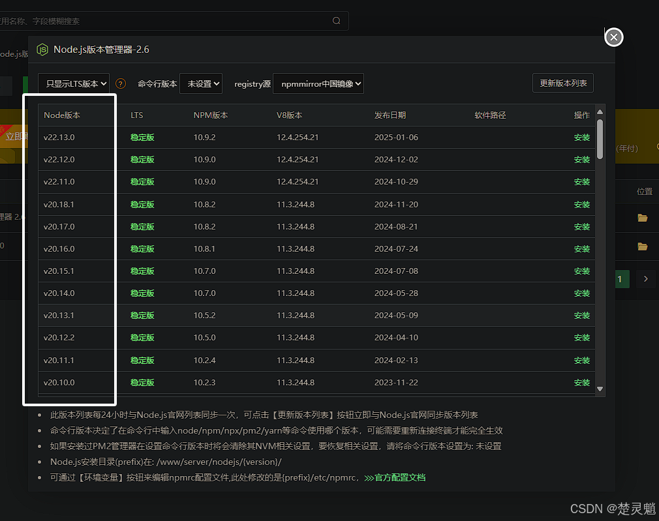659x521 pixels.
Task: Install Node v22.12.0
Action: (581, 160)
